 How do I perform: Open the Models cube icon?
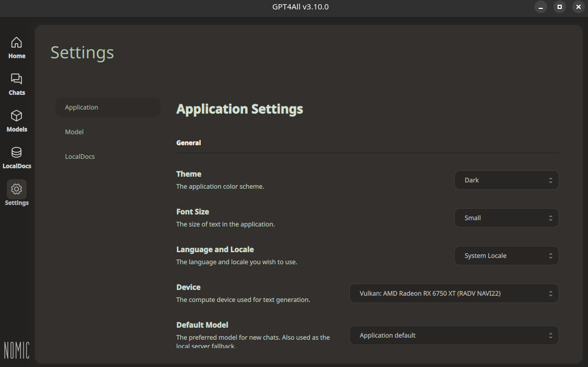tap(16, 116)
